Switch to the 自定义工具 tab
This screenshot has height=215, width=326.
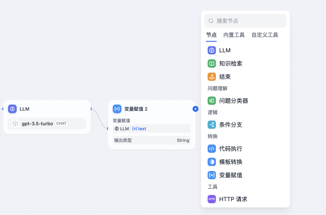pos(265,35)
